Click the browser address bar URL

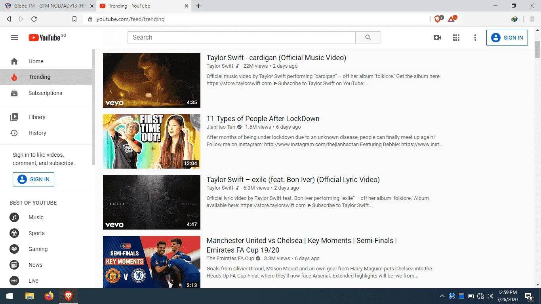[131, 19]
